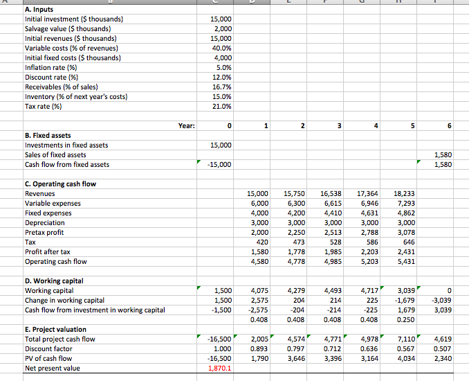Click the 'D. Working capital' heading
The image size is (469, 381).
(54, 281)
